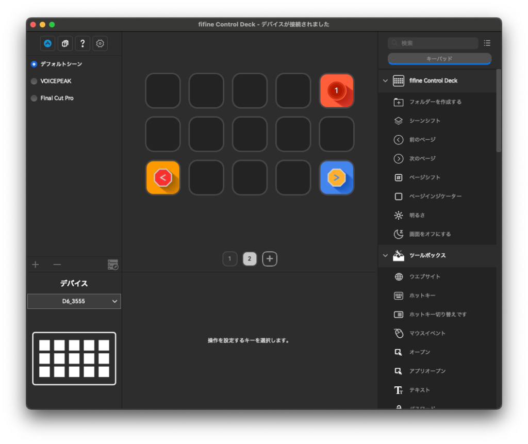The image size is (528, 444).
Task: Add a new page with the plus button
Action: [269, 258]
